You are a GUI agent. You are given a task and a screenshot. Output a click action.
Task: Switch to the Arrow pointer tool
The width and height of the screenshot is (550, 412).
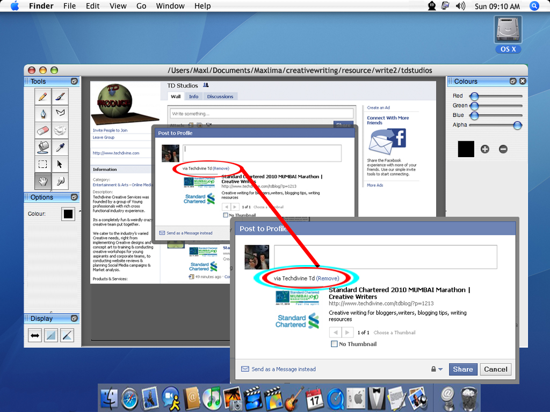[x=60, y=164]
